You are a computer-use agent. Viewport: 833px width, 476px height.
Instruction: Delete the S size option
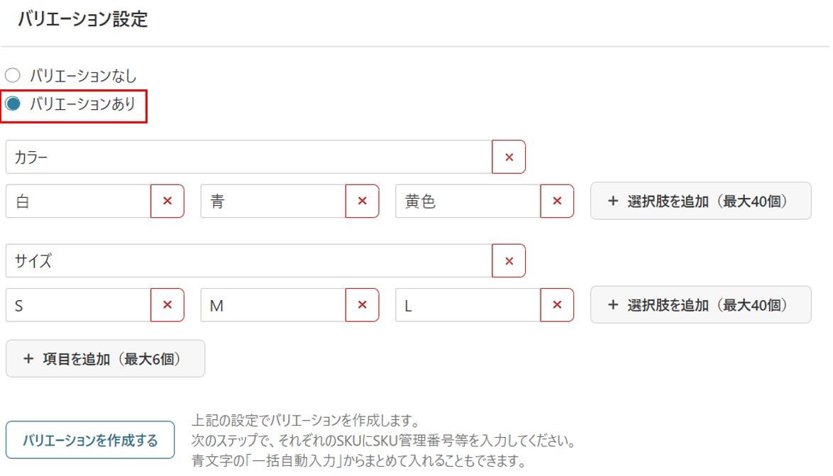[x=167, y=305]
